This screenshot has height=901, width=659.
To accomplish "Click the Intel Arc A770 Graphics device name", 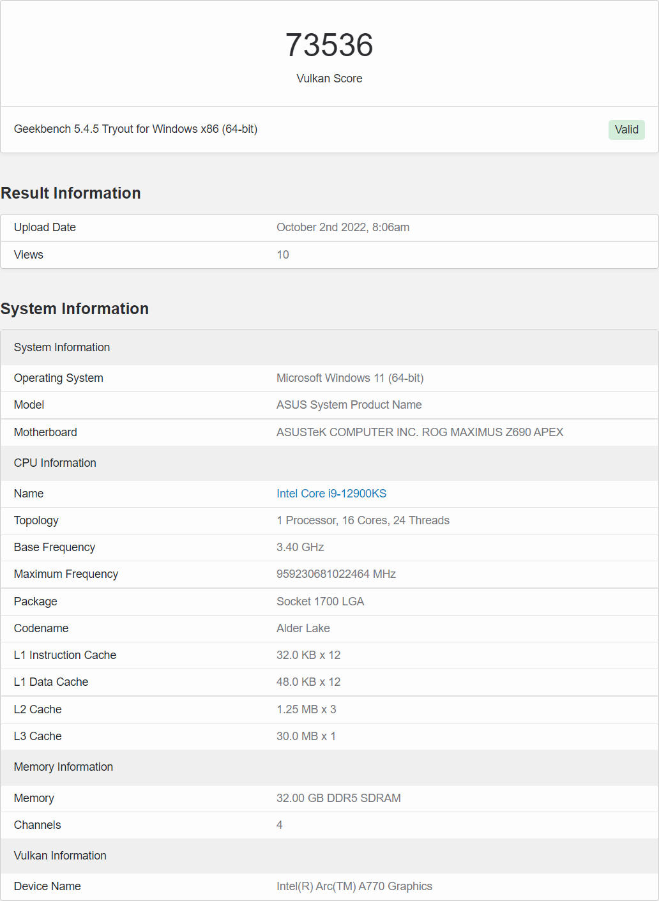I will click(x=354, y=886).
